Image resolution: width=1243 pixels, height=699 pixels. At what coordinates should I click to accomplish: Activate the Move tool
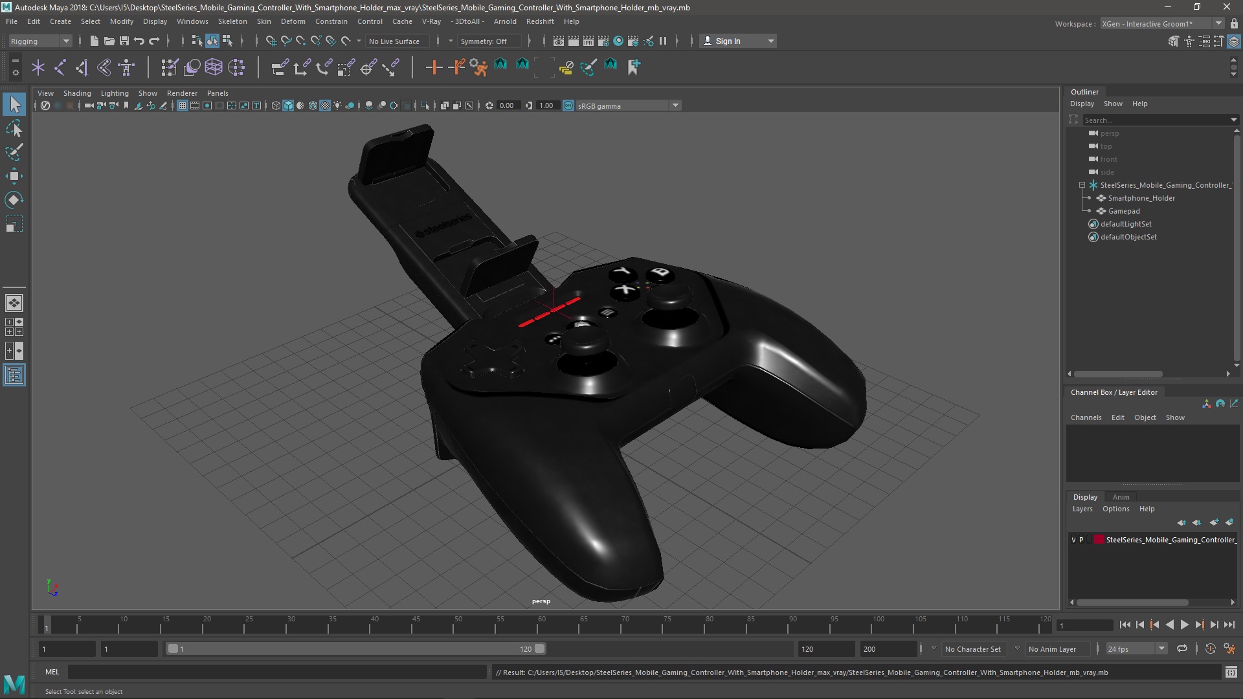(14, 176)
